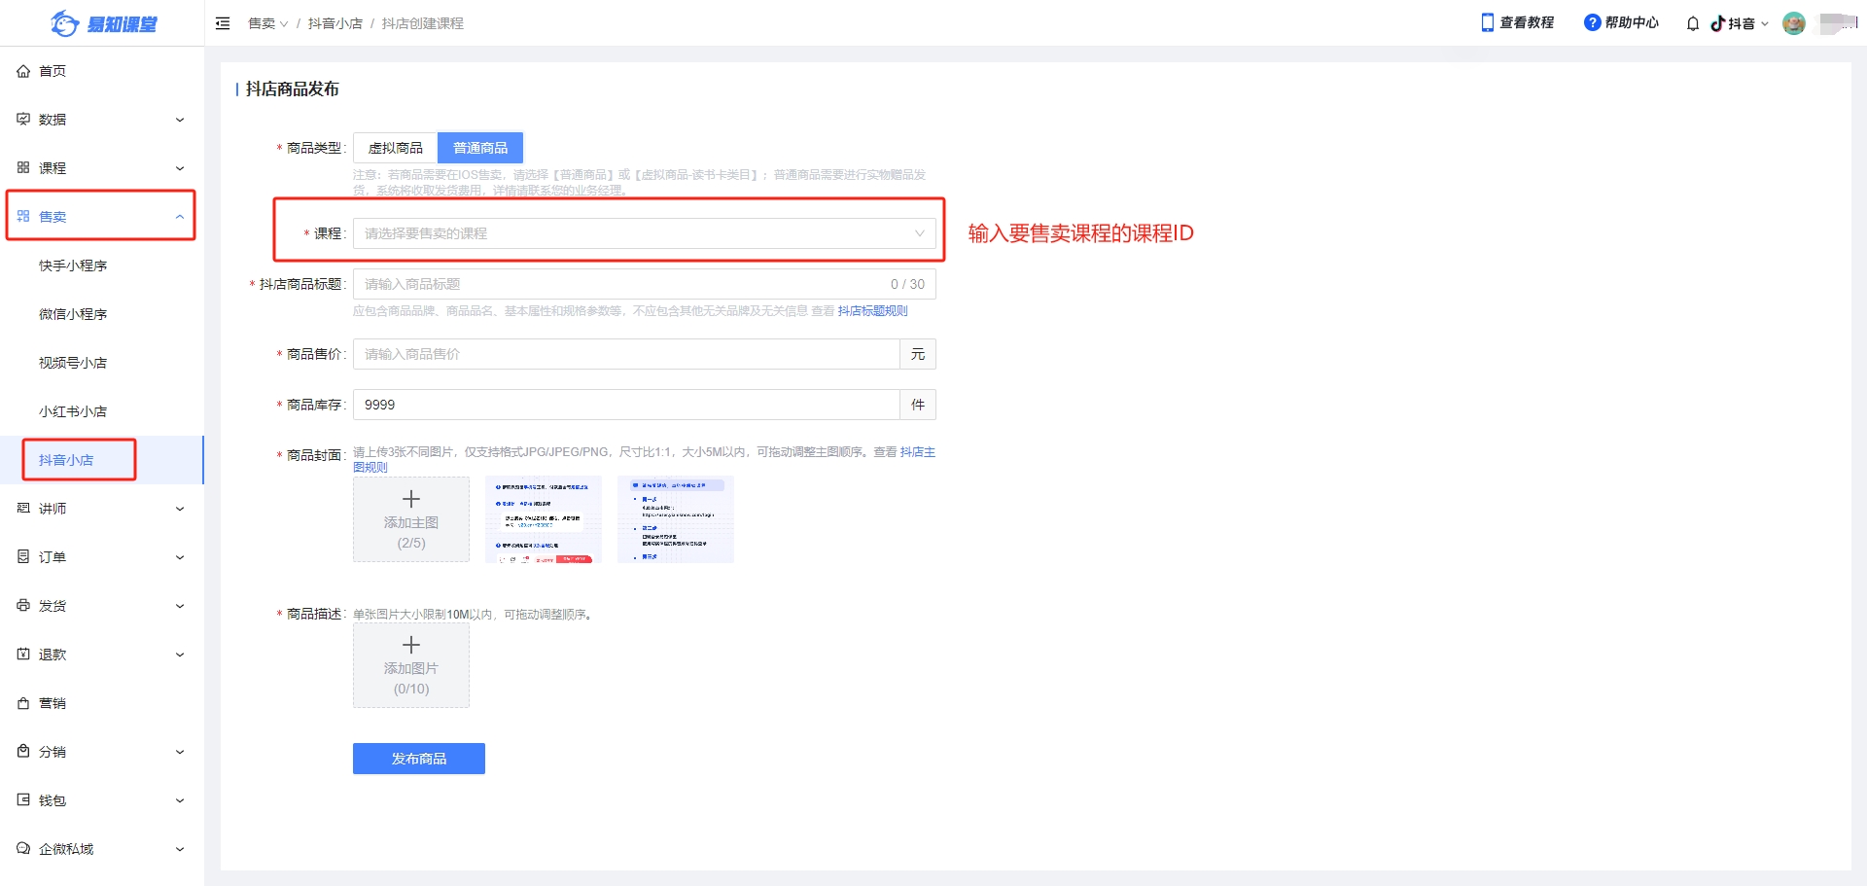Click 抖音小店 breadcrumb link
1867x886 pixels.
[335, 23]
